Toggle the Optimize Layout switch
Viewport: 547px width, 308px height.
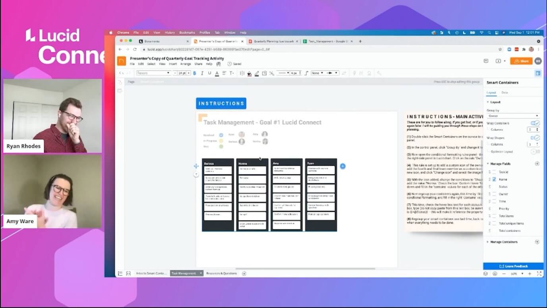535,151
